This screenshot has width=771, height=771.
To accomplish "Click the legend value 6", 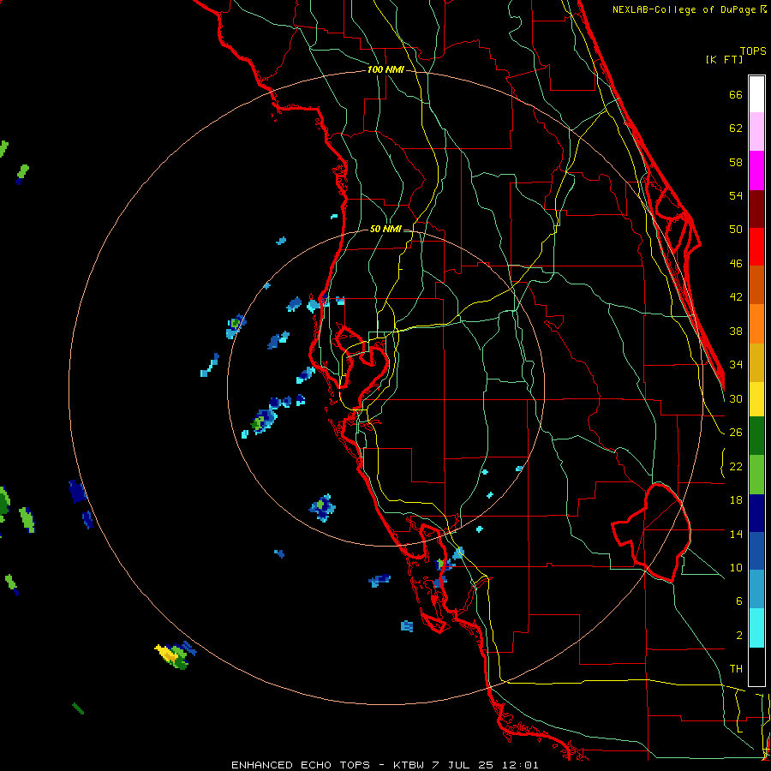I will point(738,601).
